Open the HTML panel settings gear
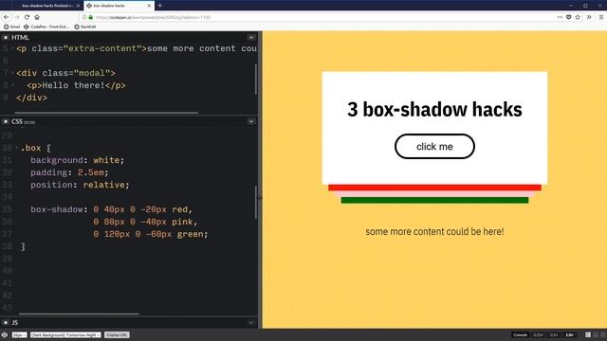Image resolution: width=607 pixels, height=341 pixels. 6,38
